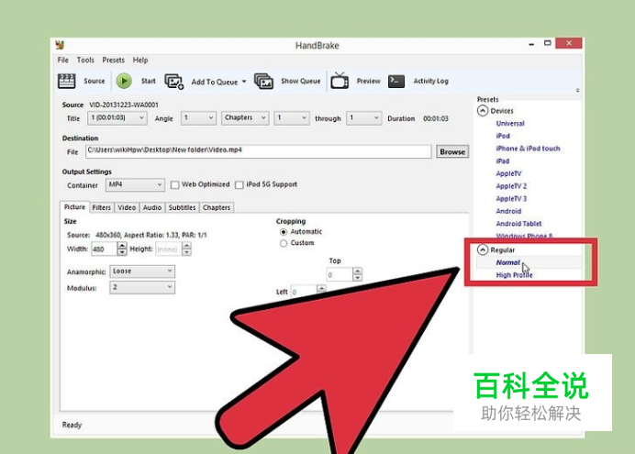Select the AppleTV 3 preset
The width and height of the screenshot is (635, 454).
click(511, 199)
